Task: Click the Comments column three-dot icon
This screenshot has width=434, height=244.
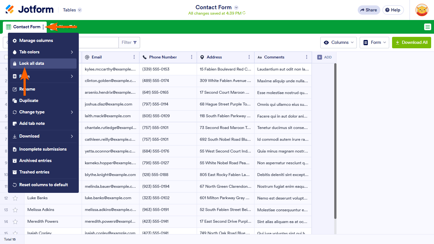Action: [307, 57]
